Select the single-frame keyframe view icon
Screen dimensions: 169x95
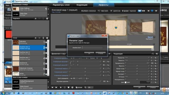tap(140, 11)
